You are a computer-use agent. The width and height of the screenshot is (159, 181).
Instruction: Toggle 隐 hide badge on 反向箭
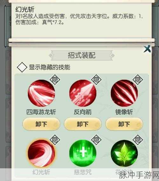96,80
